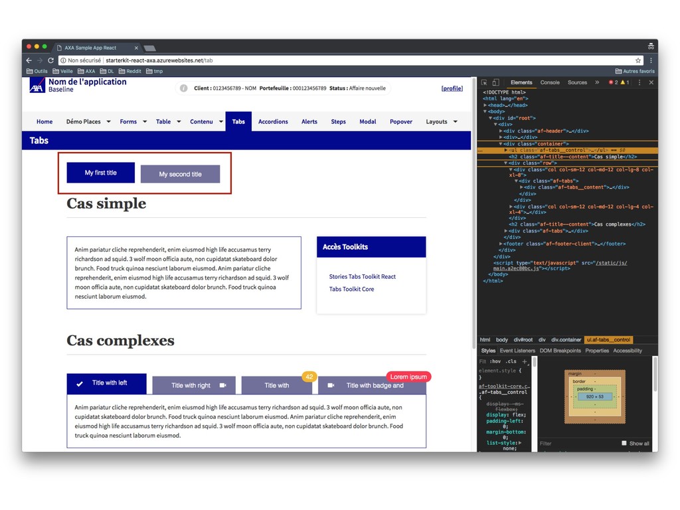Open a new browser tab

[x=149, y=48]
